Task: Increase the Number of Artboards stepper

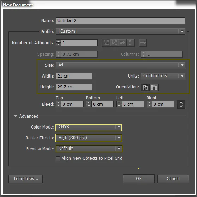Action: tap(59, 41)
